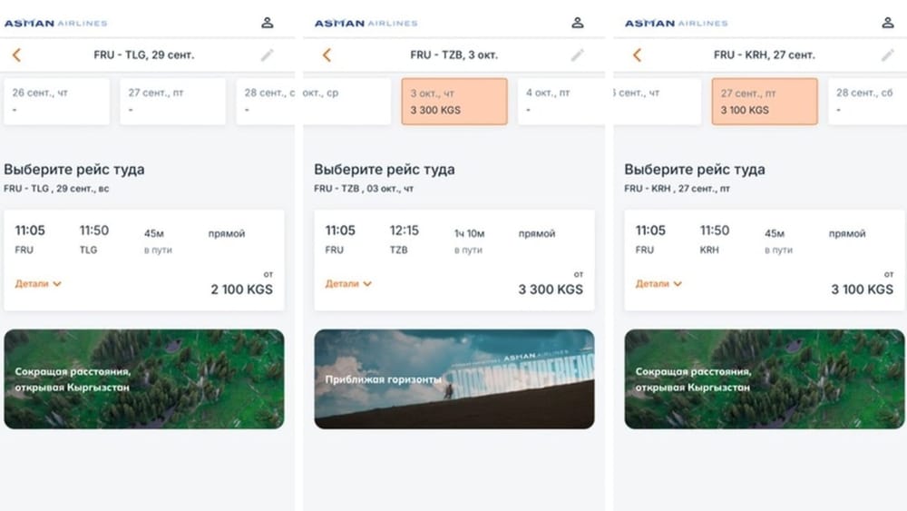
Task: Select the partially visible окт., ср date
Action: 346,102
